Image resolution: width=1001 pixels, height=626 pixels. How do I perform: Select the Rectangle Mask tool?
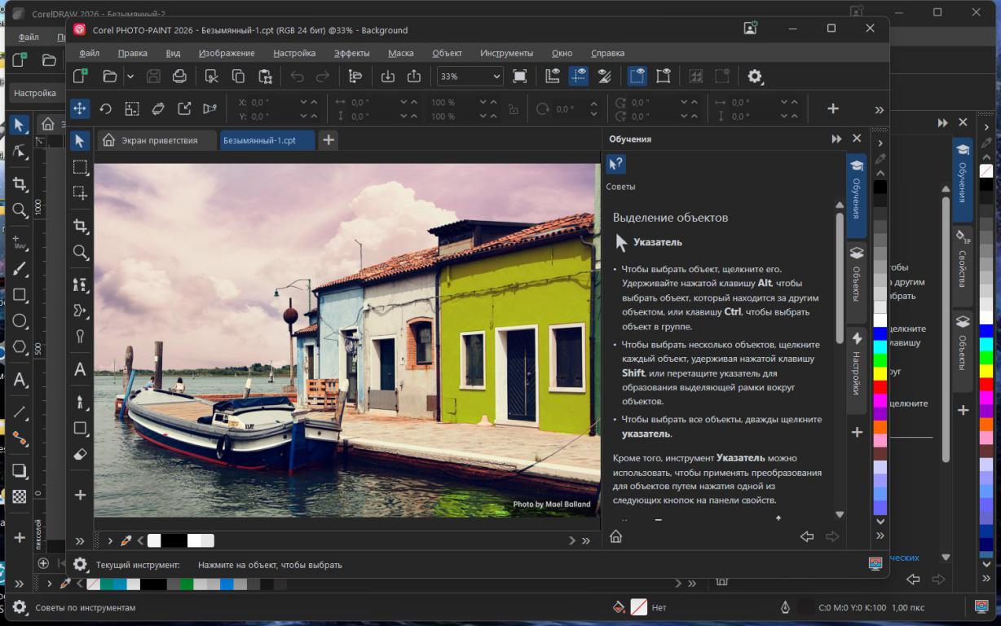[80, 167]
